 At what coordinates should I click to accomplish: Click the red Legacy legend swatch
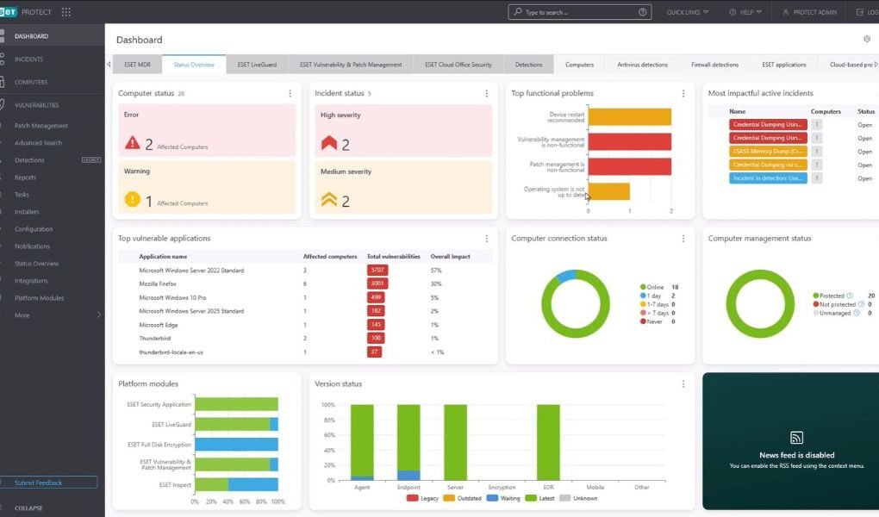click(412, 498)
